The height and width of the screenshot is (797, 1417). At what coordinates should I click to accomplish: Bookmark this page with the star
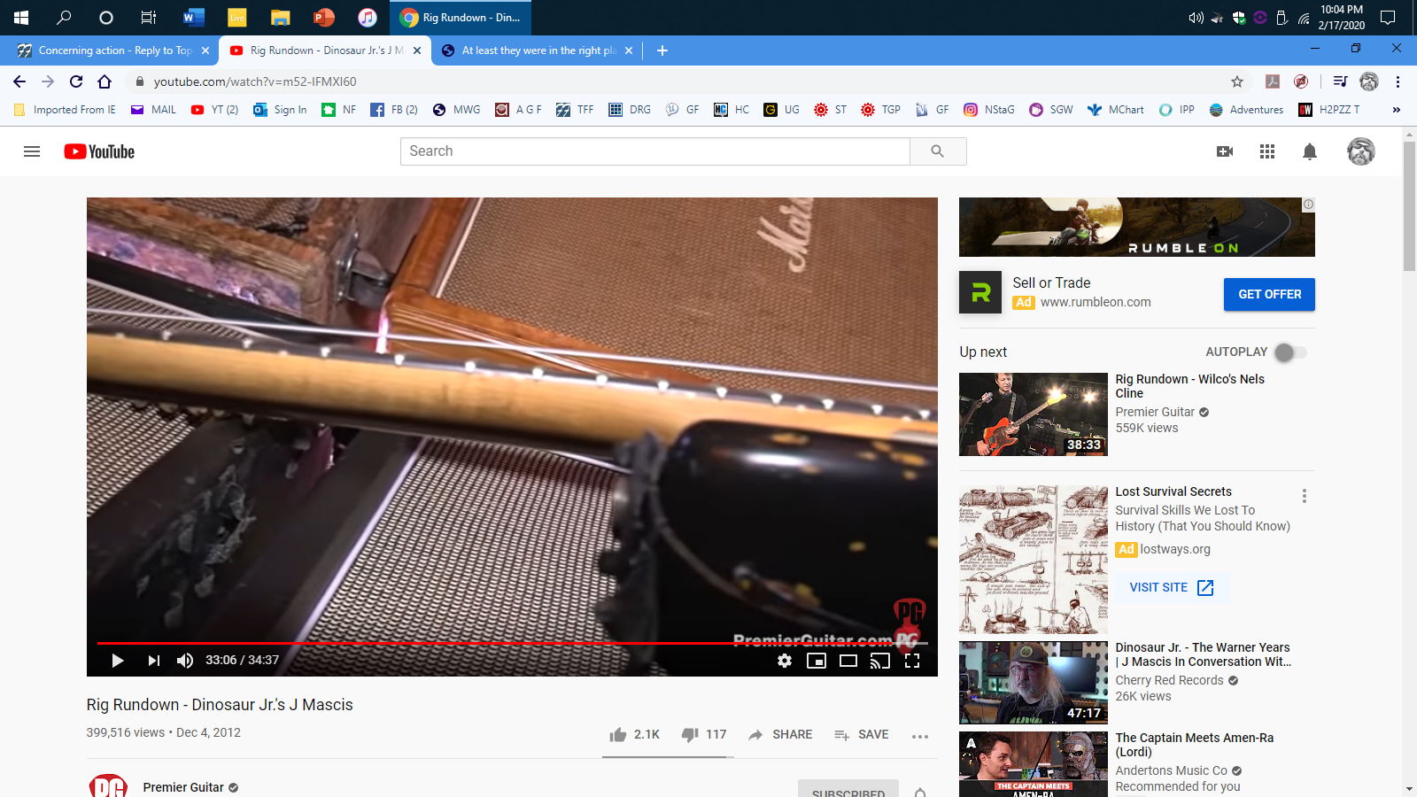[1237, 81]
